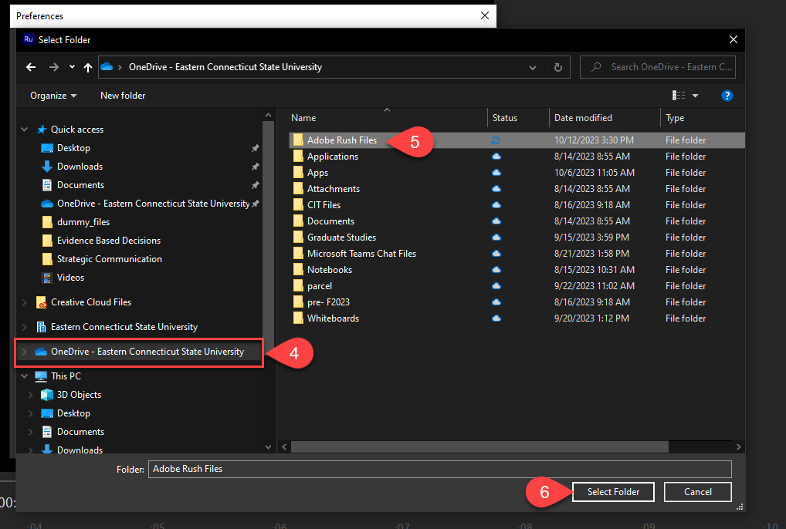Expand 3D Objects under This PC
The image size is (786, 529).
coord(31,395)
